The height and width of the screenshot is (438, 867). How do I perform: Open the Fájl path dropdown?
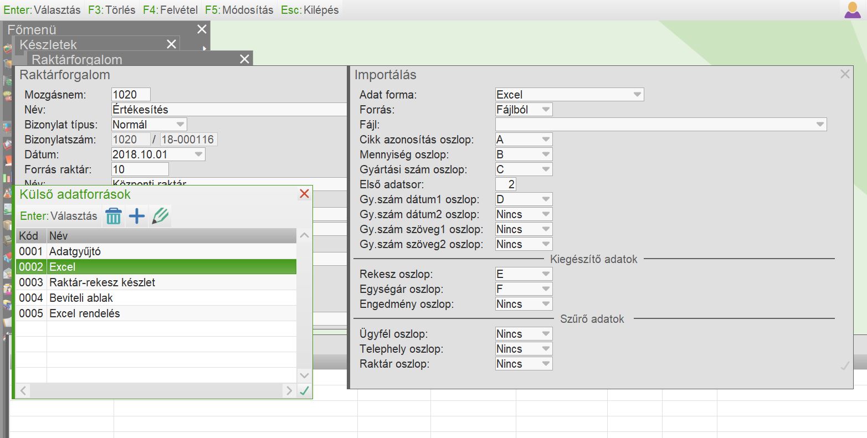[x=820, y=125]
